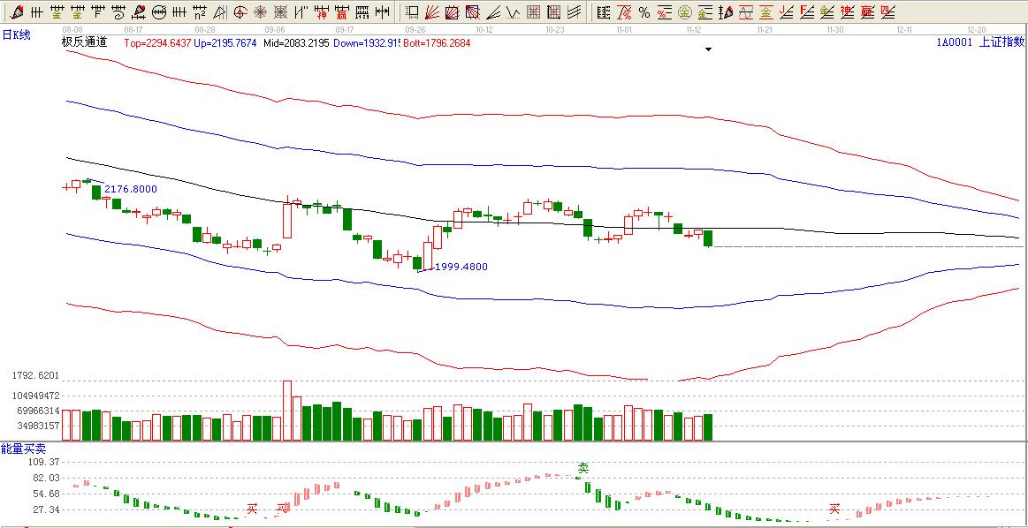Image resolution: width=1028 pixels, height=528 pixels.
Task: Select the red "神" toolbar icon
Action: (322, 12)
